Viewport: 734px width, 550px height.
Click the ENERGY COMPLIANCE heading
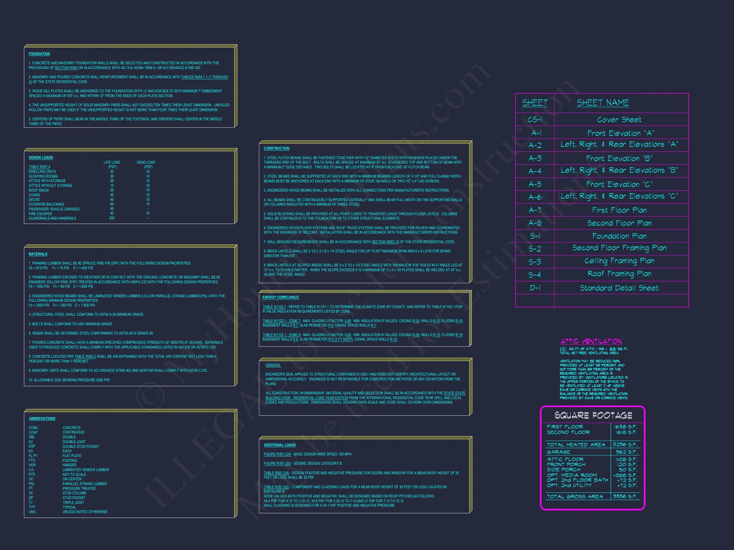click(x=281, y=297)
